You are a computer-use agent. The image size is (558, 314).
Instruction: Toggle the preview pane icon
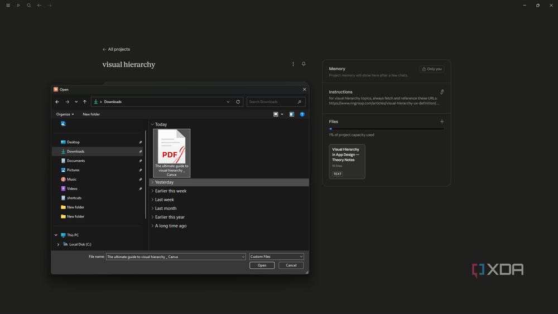[x=292, y=114]
